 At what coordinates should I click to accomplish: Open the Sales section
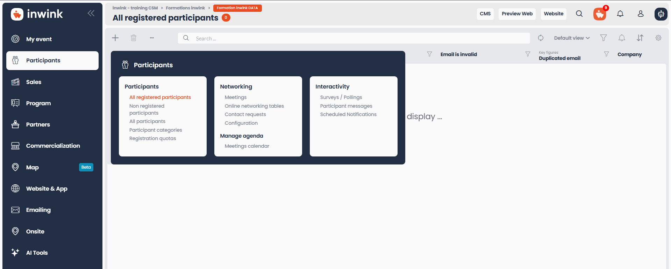(52, 82)
